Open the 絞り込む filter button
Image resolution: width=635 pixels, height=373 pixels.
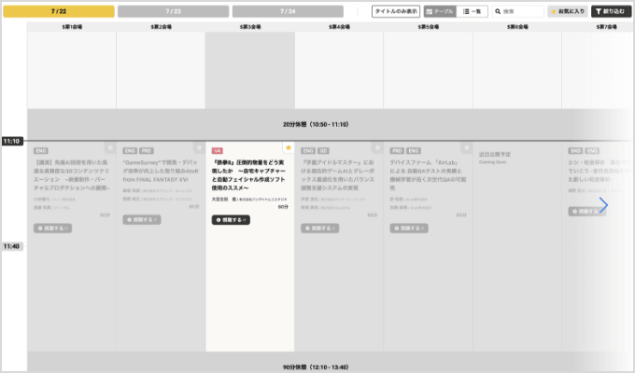(611, 11)
